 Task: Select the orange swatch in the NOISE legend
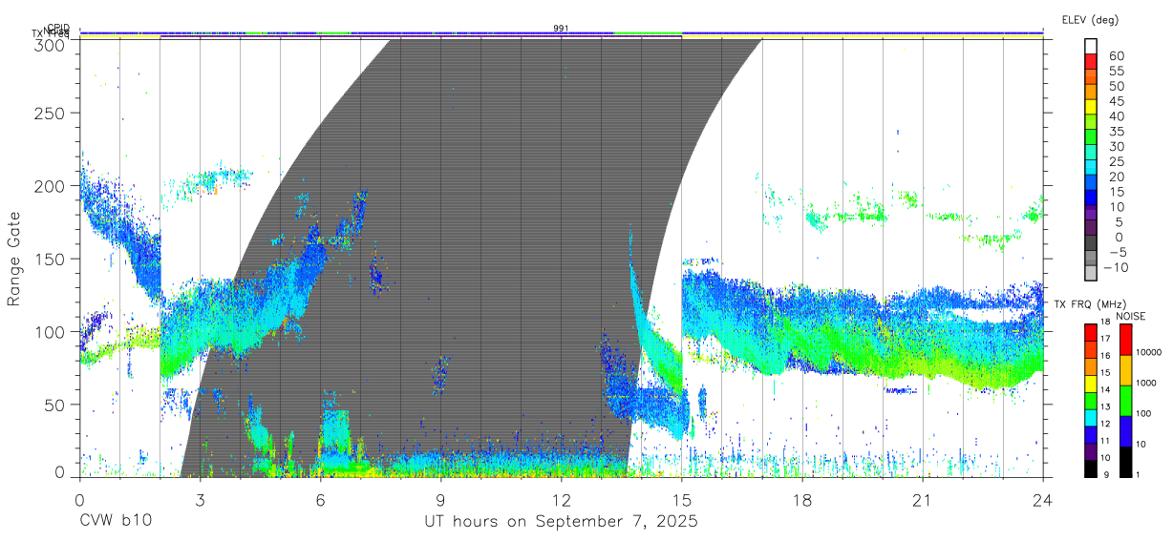click(x=1124, y=370)
